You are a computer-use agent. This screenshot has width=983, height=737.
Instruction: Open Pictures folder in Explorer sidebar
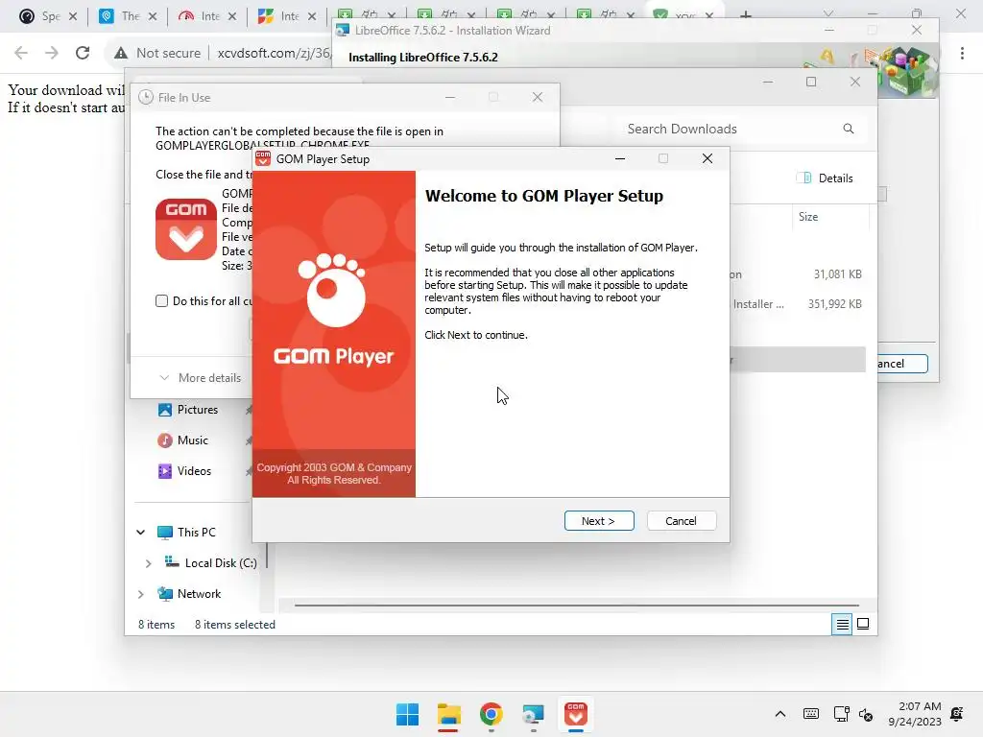coord(197,409)
